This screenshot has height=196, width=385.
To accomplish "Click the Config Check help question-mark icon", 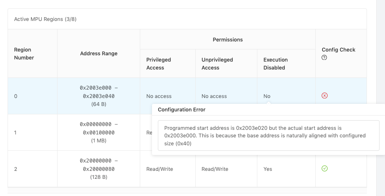I will pos(324,58).
